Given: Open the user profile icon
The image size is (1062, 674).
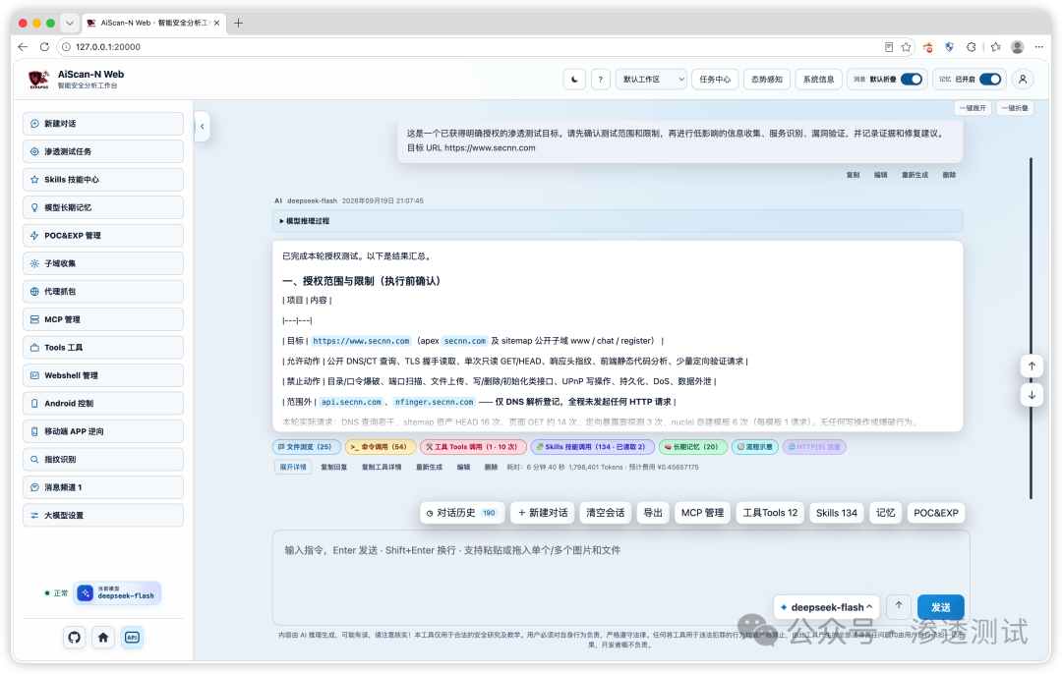Looking at the screenshot, I should pyautogui.click(x=1023, y=80).
